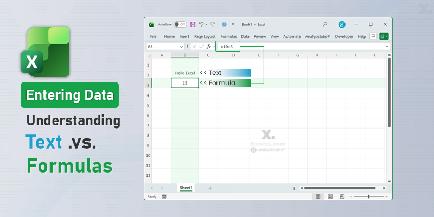Click the vertical scrollbar thumb
The image size is (434, 217).
pyautogui.click(x=389, y=92)
